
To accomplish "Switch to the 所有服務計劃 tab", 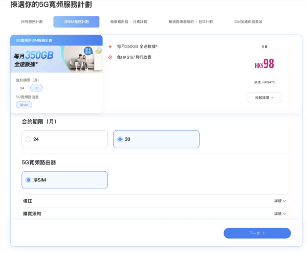I will click(32, 21).
